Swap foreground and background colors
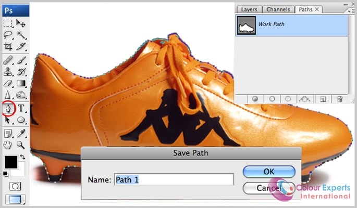Screen dimensions: 357x208 [x=22, y=157]
